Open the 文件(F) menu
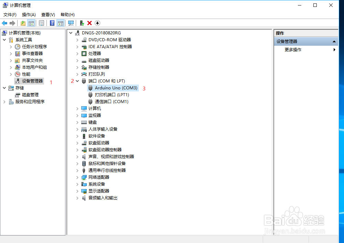This screenshot has width=344, height=243. tap(10, 15)
